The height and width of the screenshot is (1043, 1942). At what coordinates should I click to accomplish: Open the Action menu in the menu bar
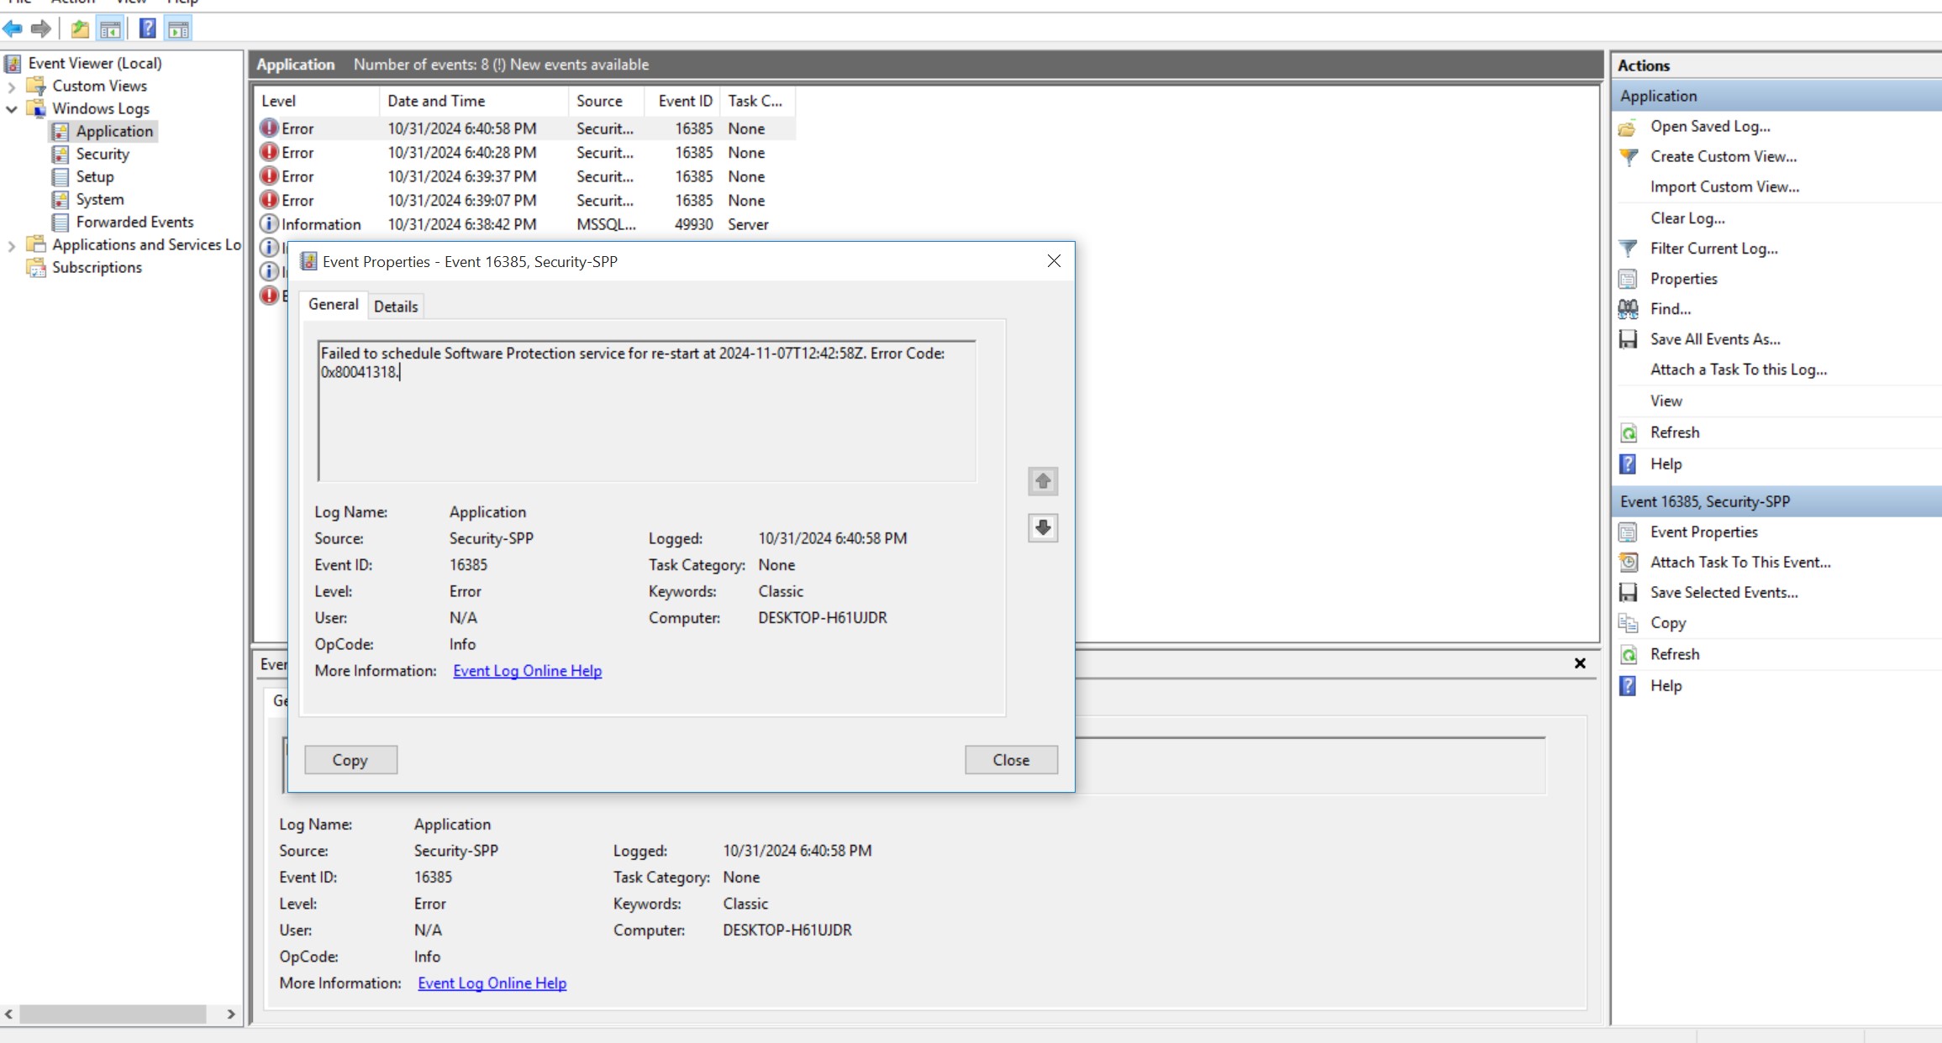pos(73,3)
